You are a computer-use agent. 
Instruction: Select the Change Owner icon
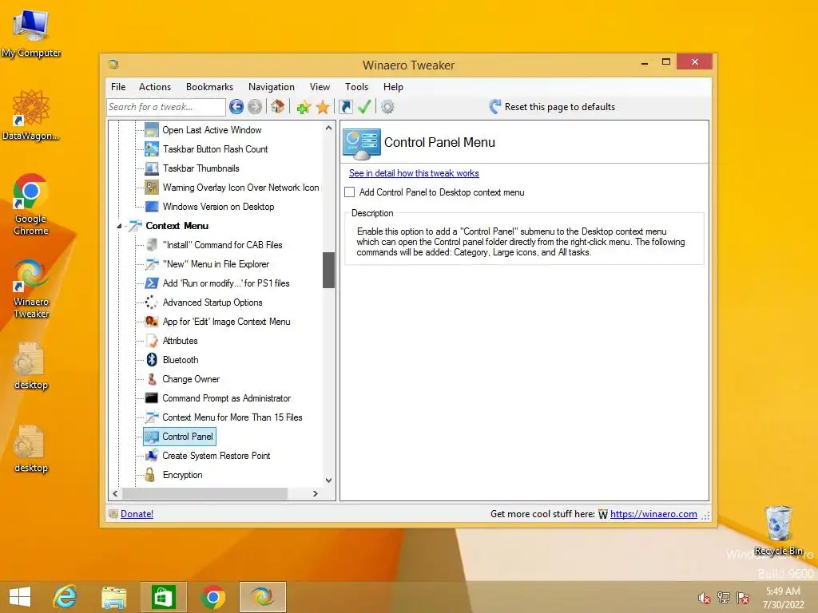click(x=151, y=379)
